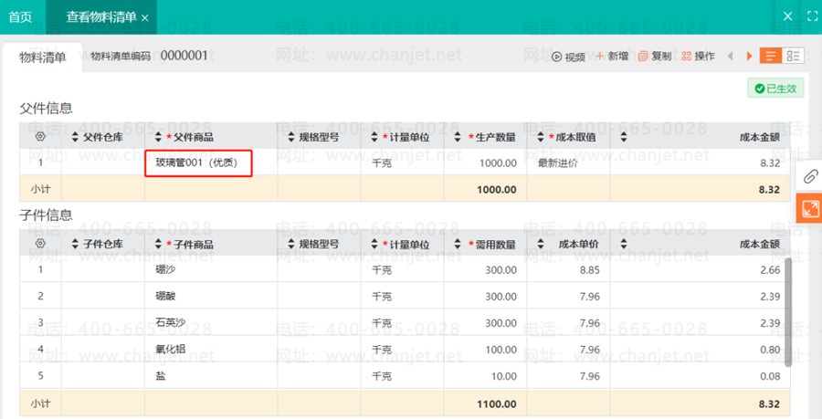Click the 2.66 cost amount cell

[x=701, y=269]
